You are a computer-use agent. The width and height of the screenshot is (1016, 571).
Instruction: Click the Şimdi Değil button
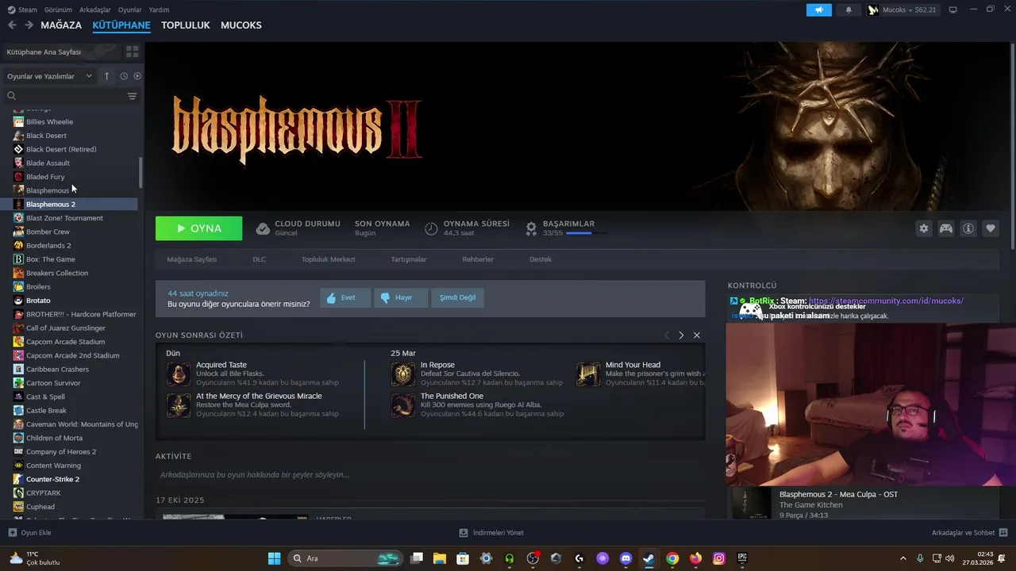pos(458,297)
